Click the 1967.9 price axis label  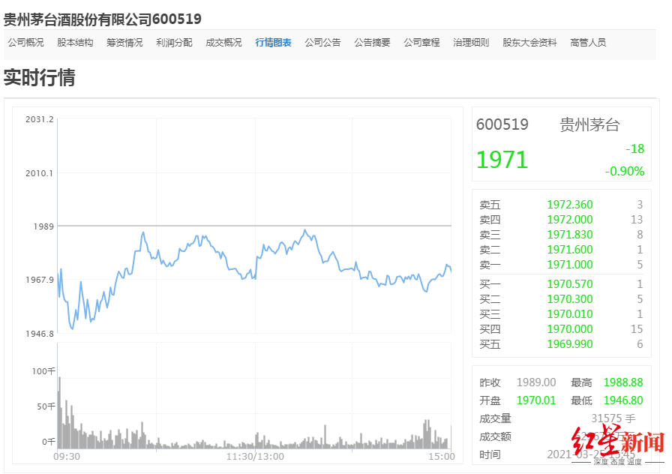pos(40,280)
